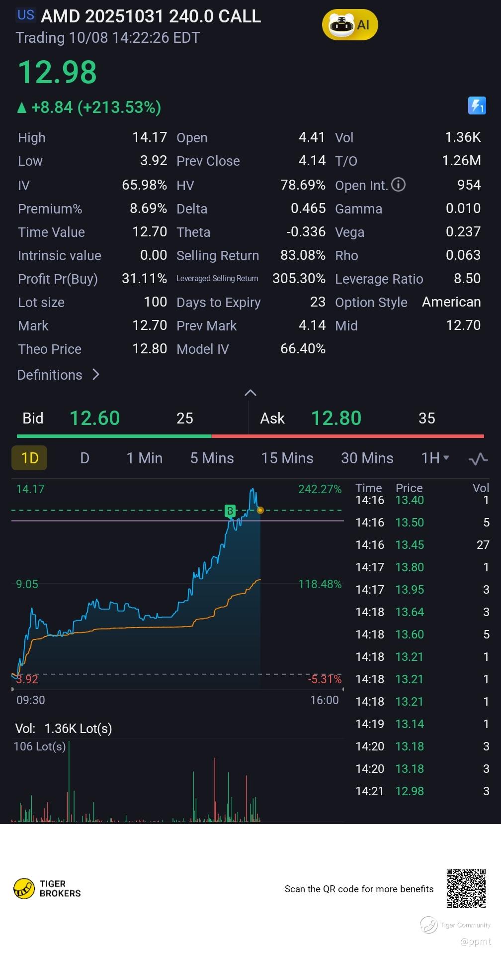The image size is (501, 953).
Task: Open Definitions section
Action: coord(59,375)
